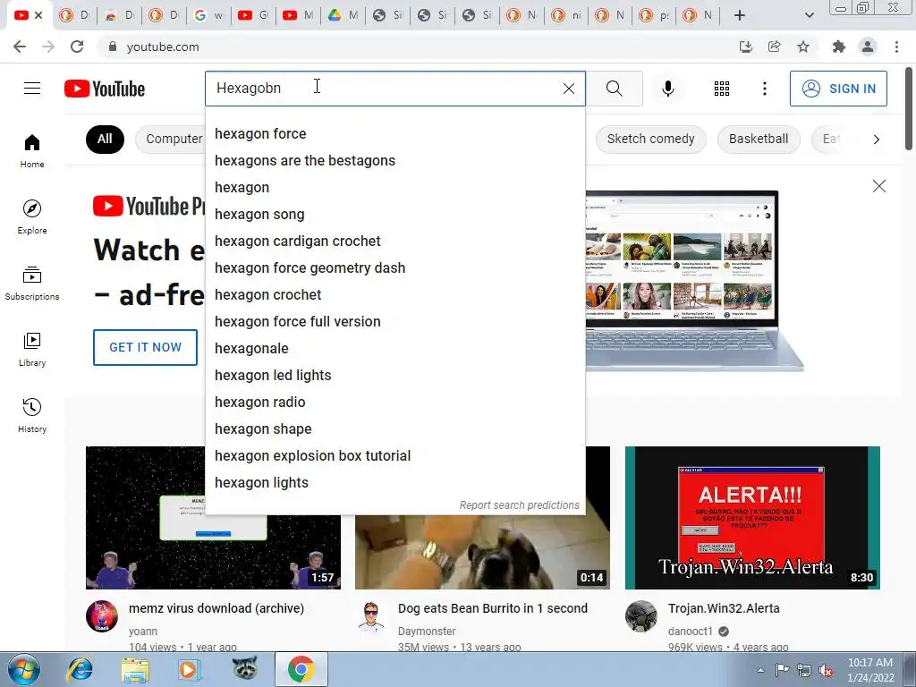The image size is (916, 687).
Task: Click the YouTube logo
Action: tap(105, 89)
